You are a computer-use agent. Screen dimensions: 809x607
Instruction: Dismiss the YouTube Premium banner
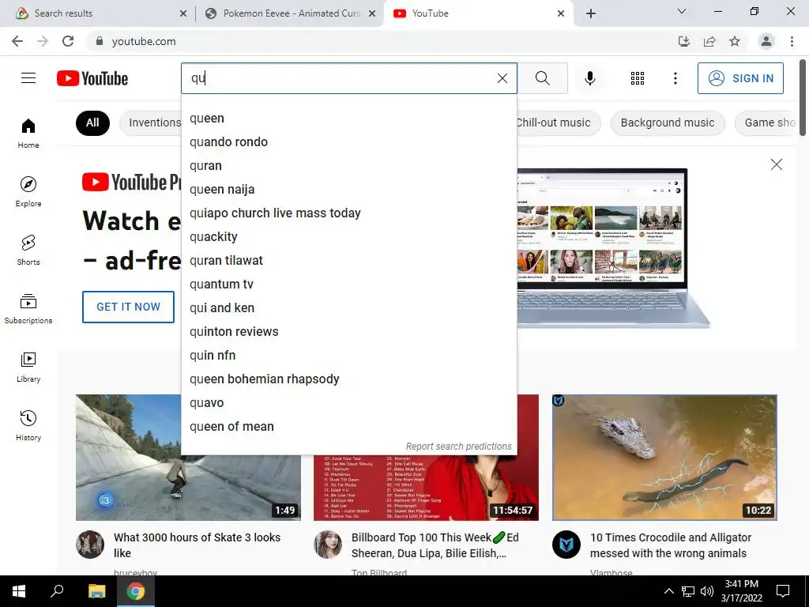[776, 164]
